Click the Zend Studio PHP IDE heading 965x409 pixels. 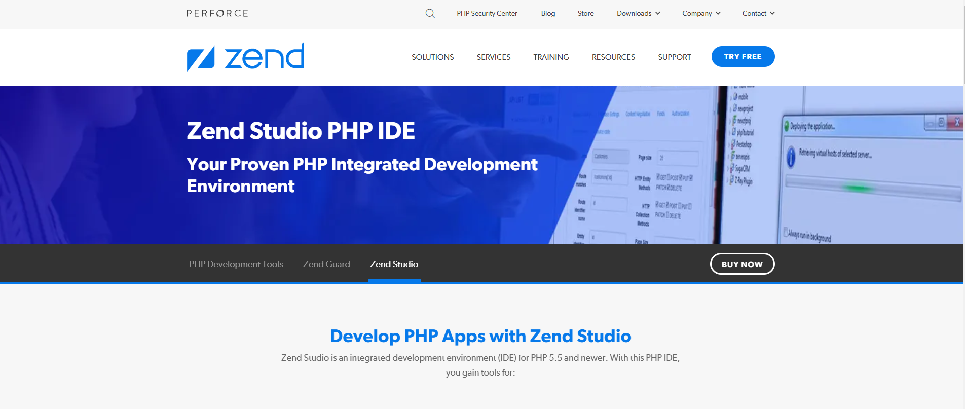coord(301,131)
